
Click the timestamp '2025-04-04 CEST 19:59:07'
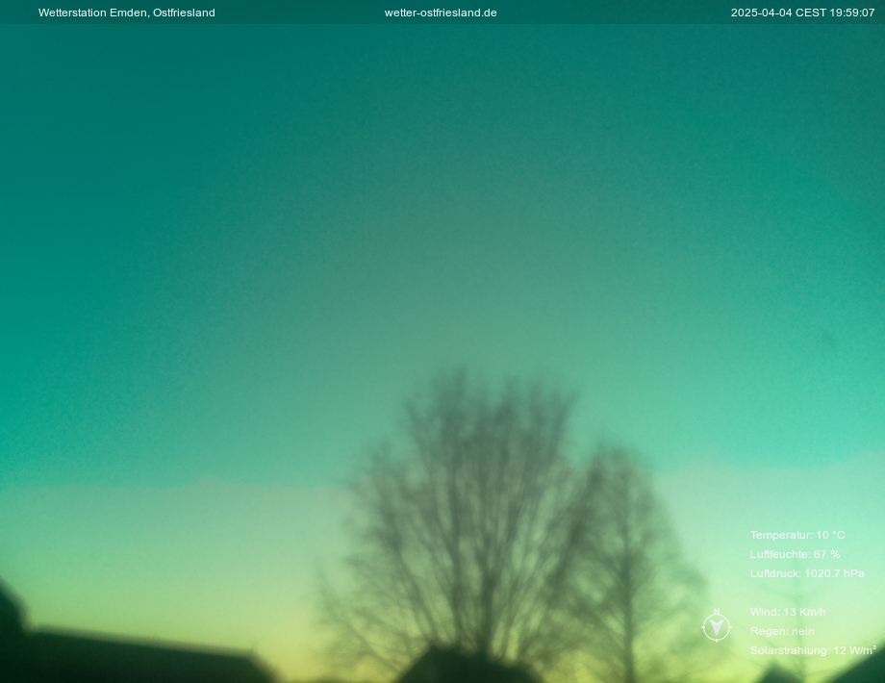coord(802,13)
